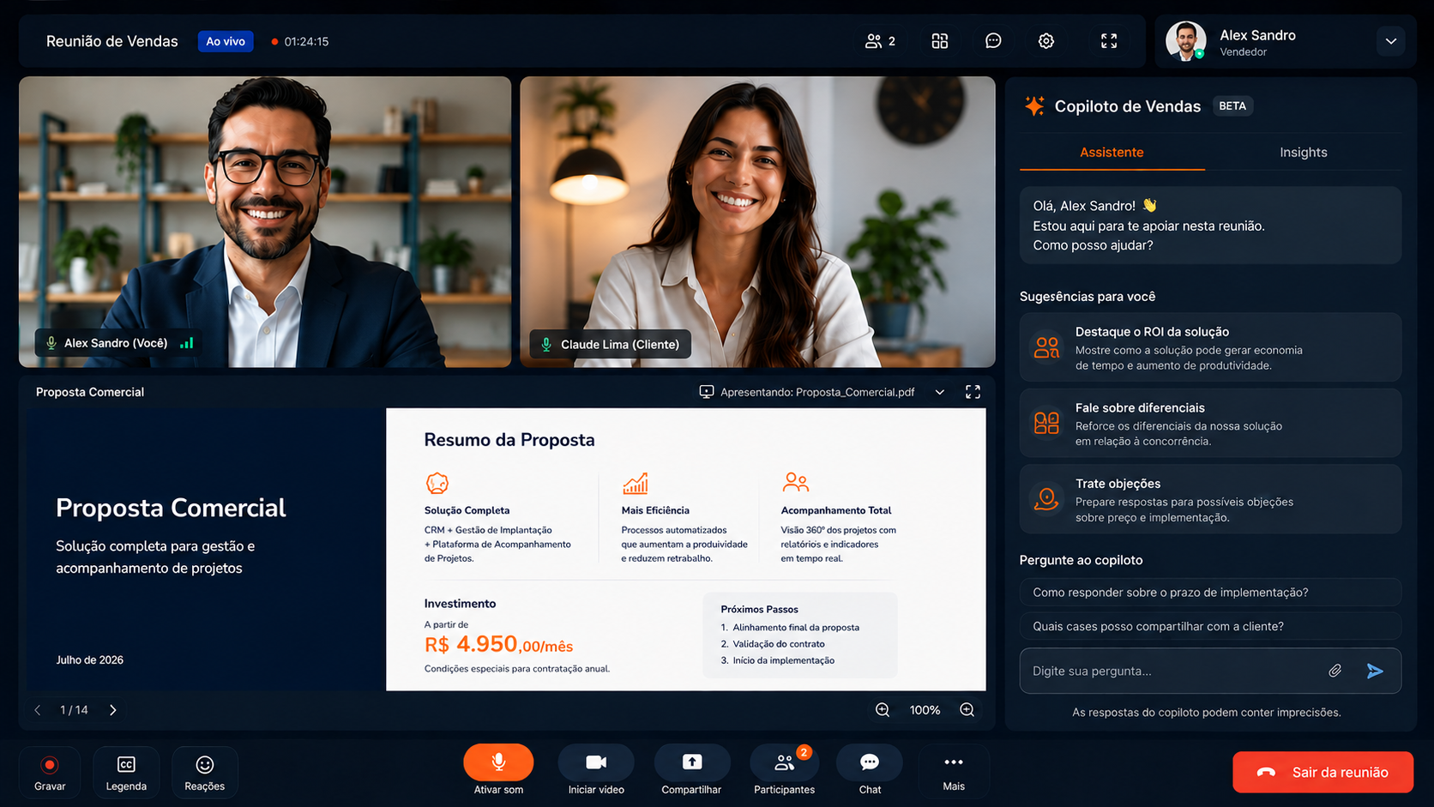Select the Fale sobre diferenciais suggestion
The image size is (1434, 807).
pyautogui.click(x=1210, y=424)
